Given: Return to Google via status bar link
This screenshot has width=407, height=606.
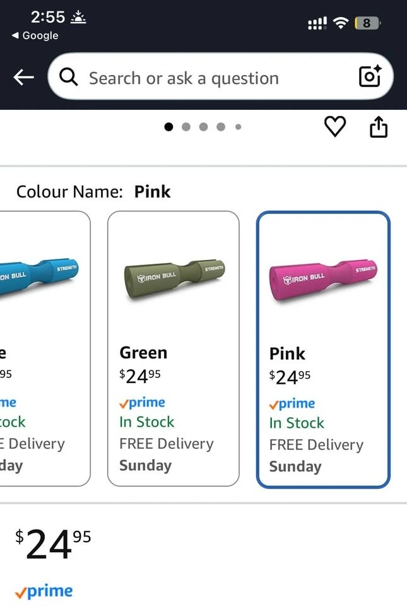Looking at the screenshot, I should click(x=35, y=36).
